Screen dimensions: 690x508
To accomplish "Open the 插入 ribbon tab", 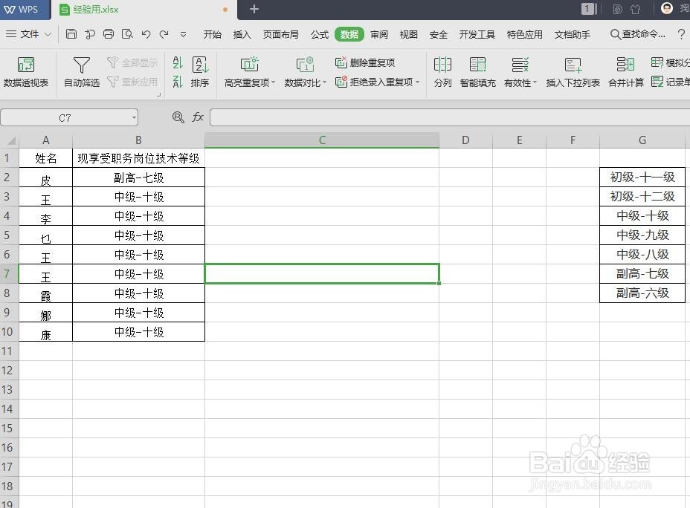I will [242, 34].
